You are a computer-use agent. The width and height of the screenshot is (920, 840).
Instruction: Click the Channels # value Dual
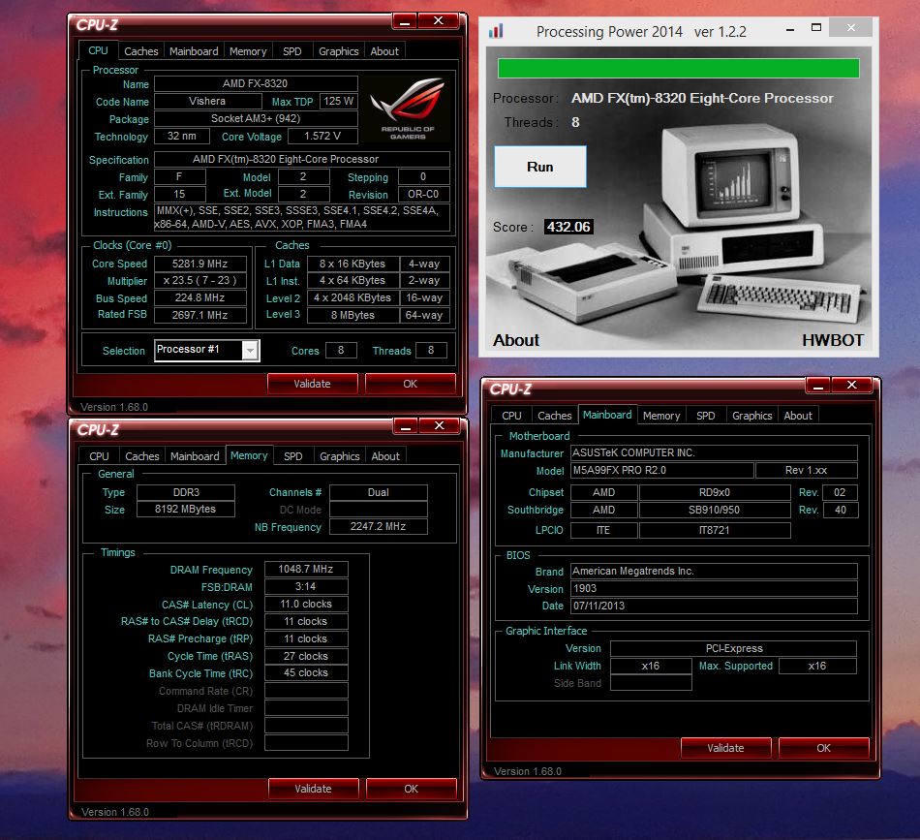coord(379,492)
